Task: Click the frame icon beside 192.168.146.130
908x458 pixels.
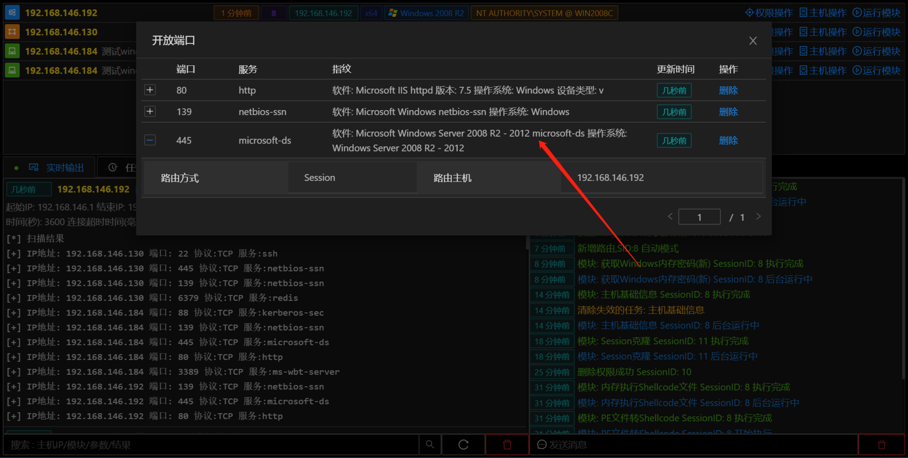Action: pos(12,32)
